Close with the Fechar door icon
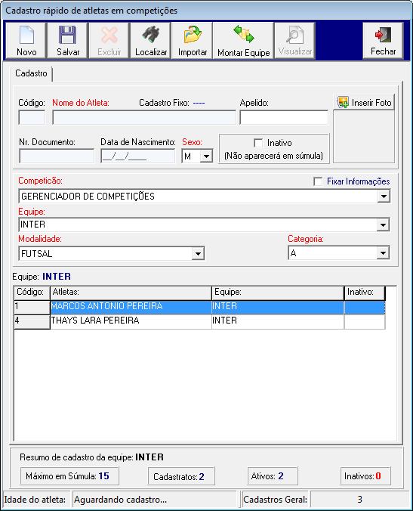Screen dimensions: 413x511 [383, 34]
